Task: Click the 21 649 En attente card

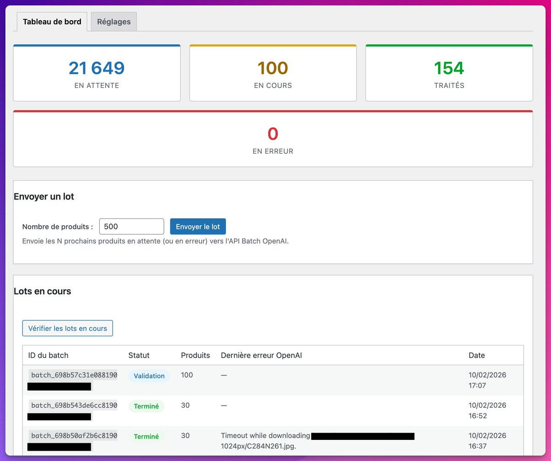Action: tap(96, 73)
